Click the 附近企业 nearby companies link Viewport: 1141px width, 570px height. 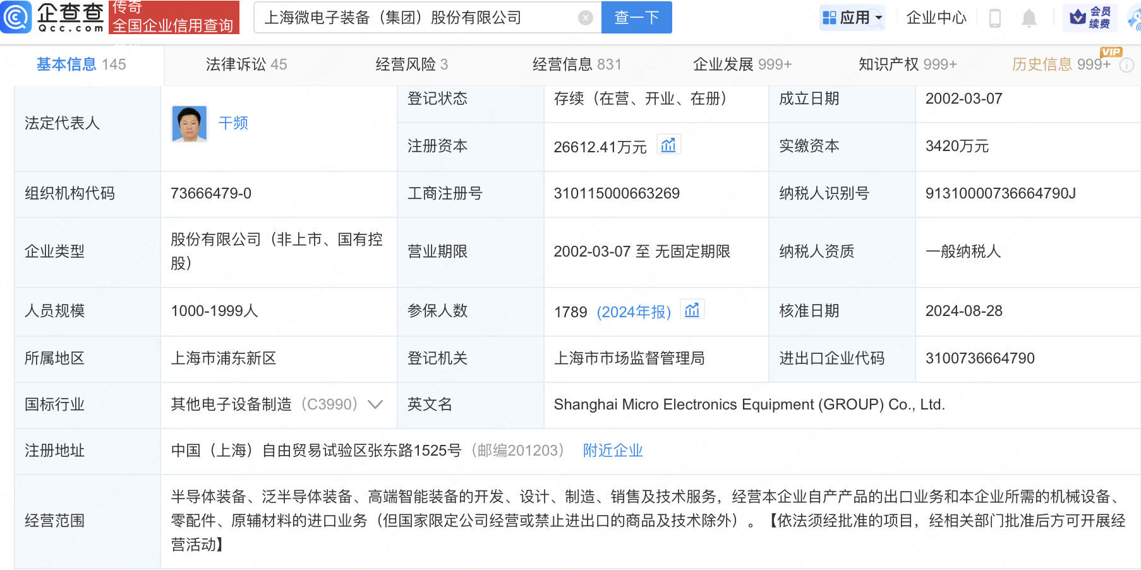(x=612, y=450)
